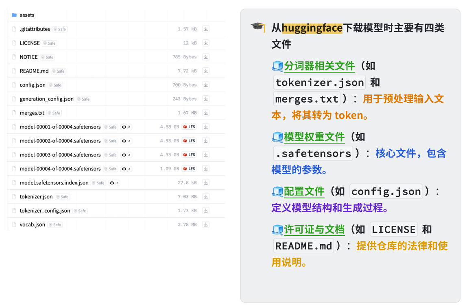Screen dimensions: 469x305
Task: Click Safe badge next to vocab.json
Action: tap(55, 225)
